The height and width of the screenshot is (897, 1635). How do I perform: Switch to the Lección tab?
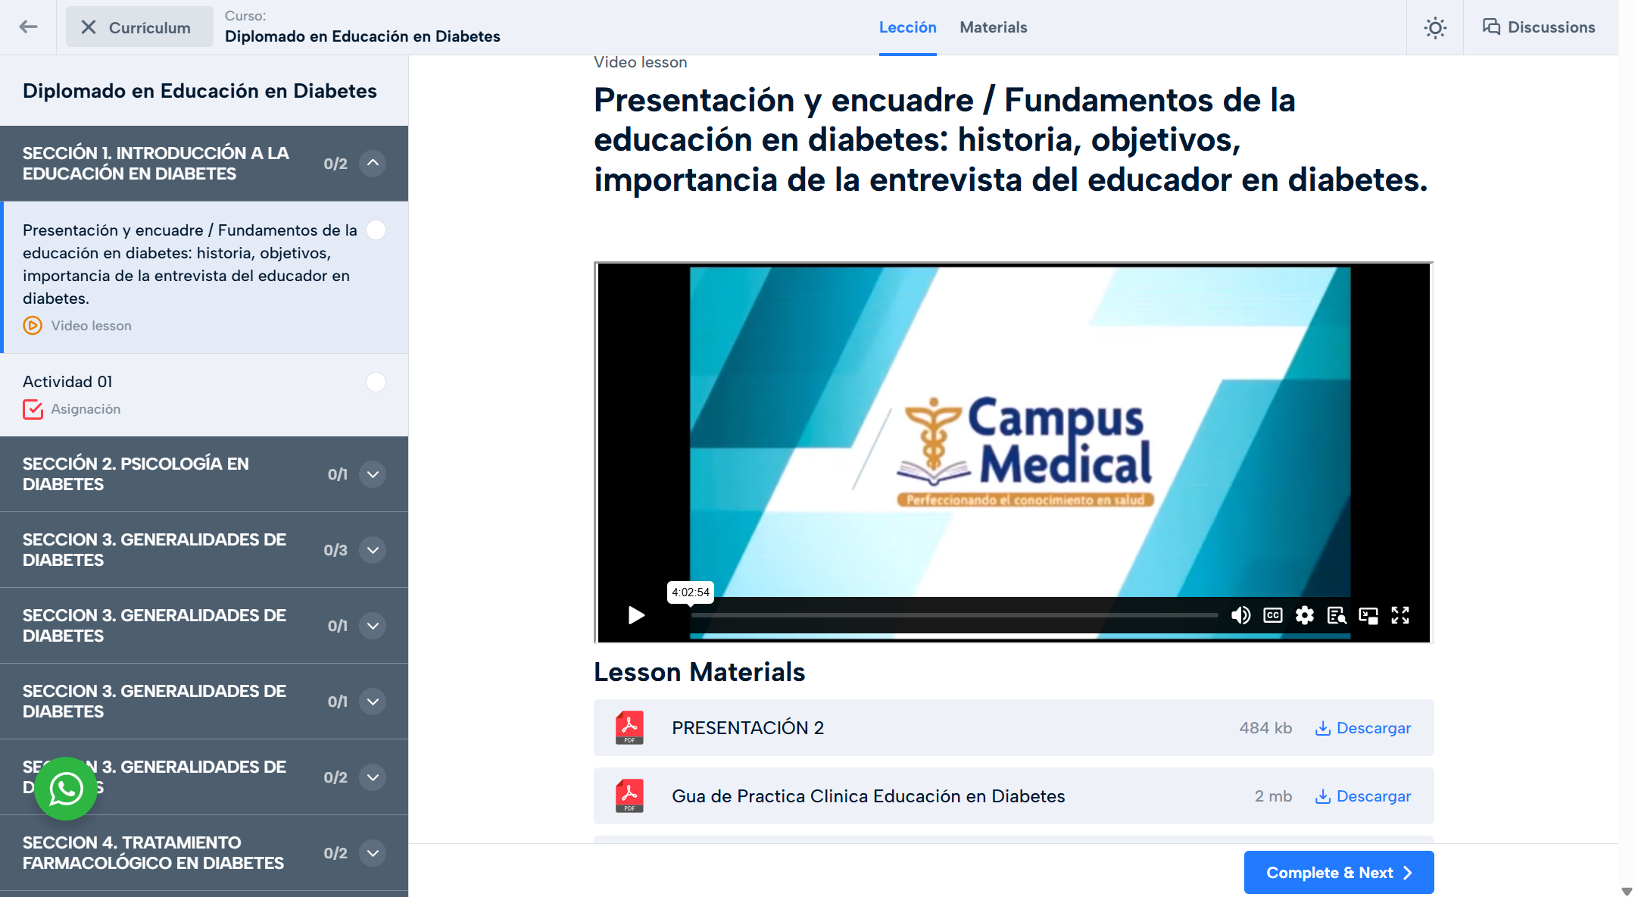[907, 27]
